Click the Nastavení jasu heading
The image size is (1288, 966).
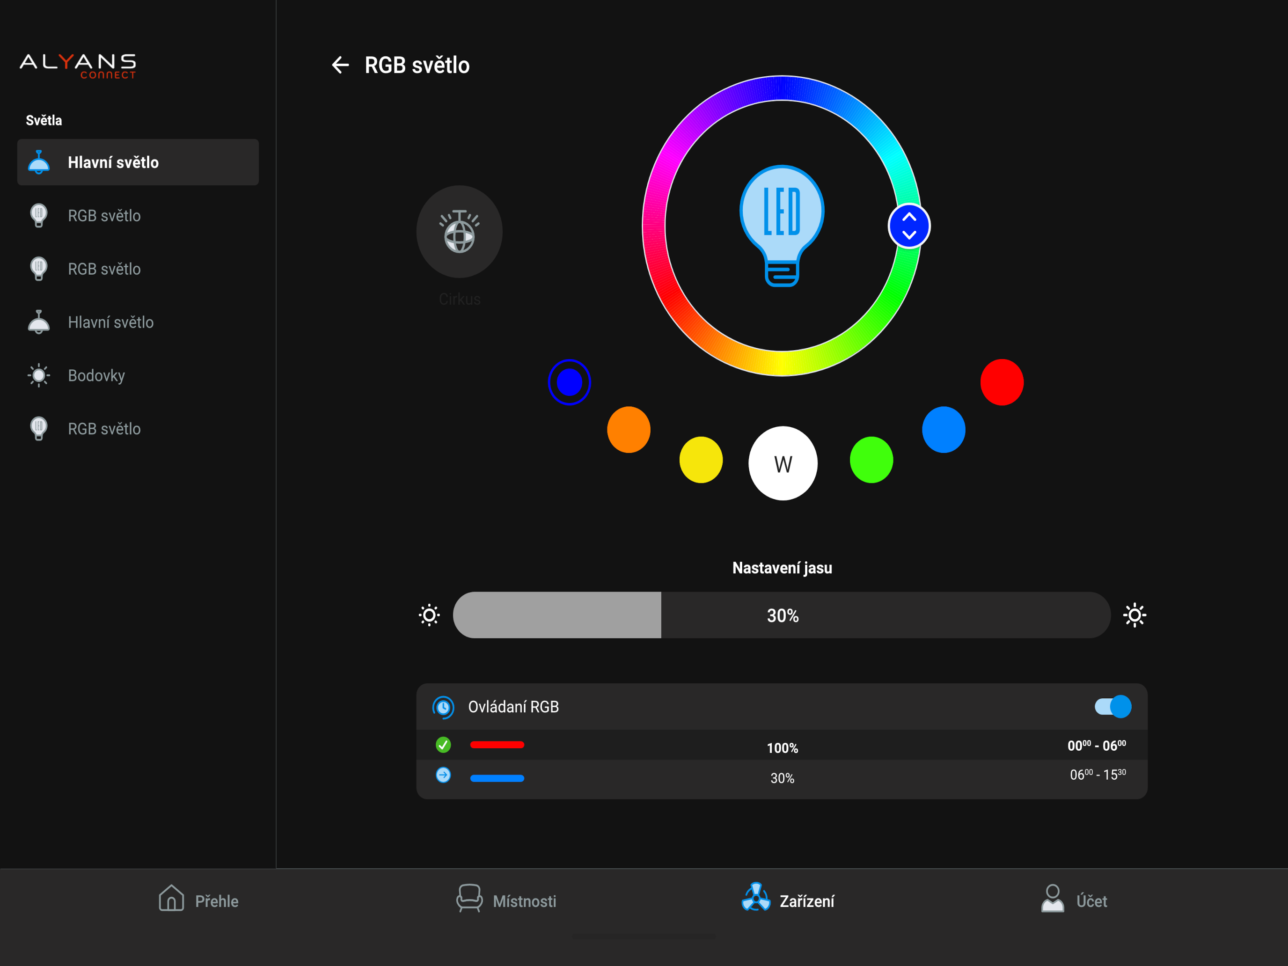click(x=782, y=568)
